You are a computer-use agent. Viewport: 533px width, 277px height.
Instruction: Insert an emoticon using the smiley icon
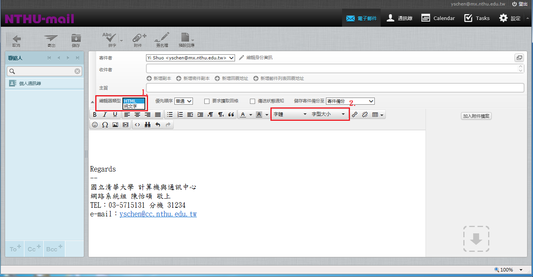[95, 125]
